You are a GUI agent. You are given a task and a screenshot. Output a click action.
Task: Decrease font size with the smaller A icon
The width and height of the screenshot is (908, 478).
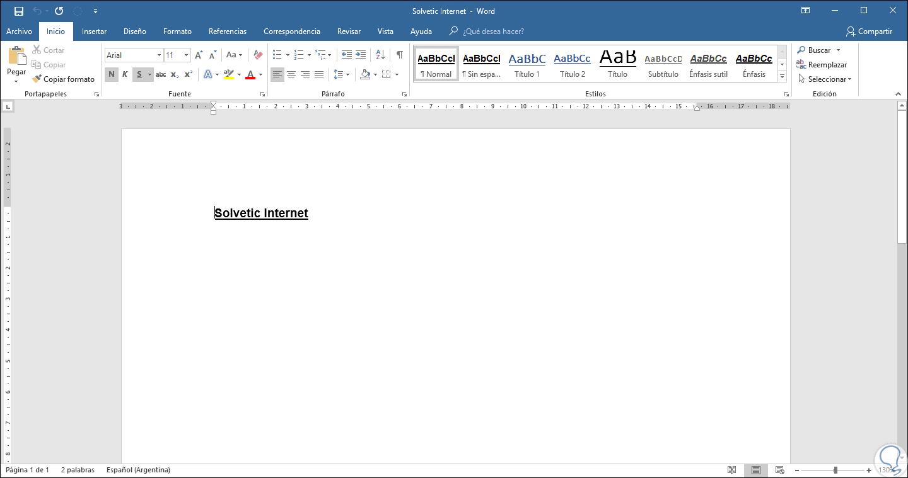click(x=212, y=55)
